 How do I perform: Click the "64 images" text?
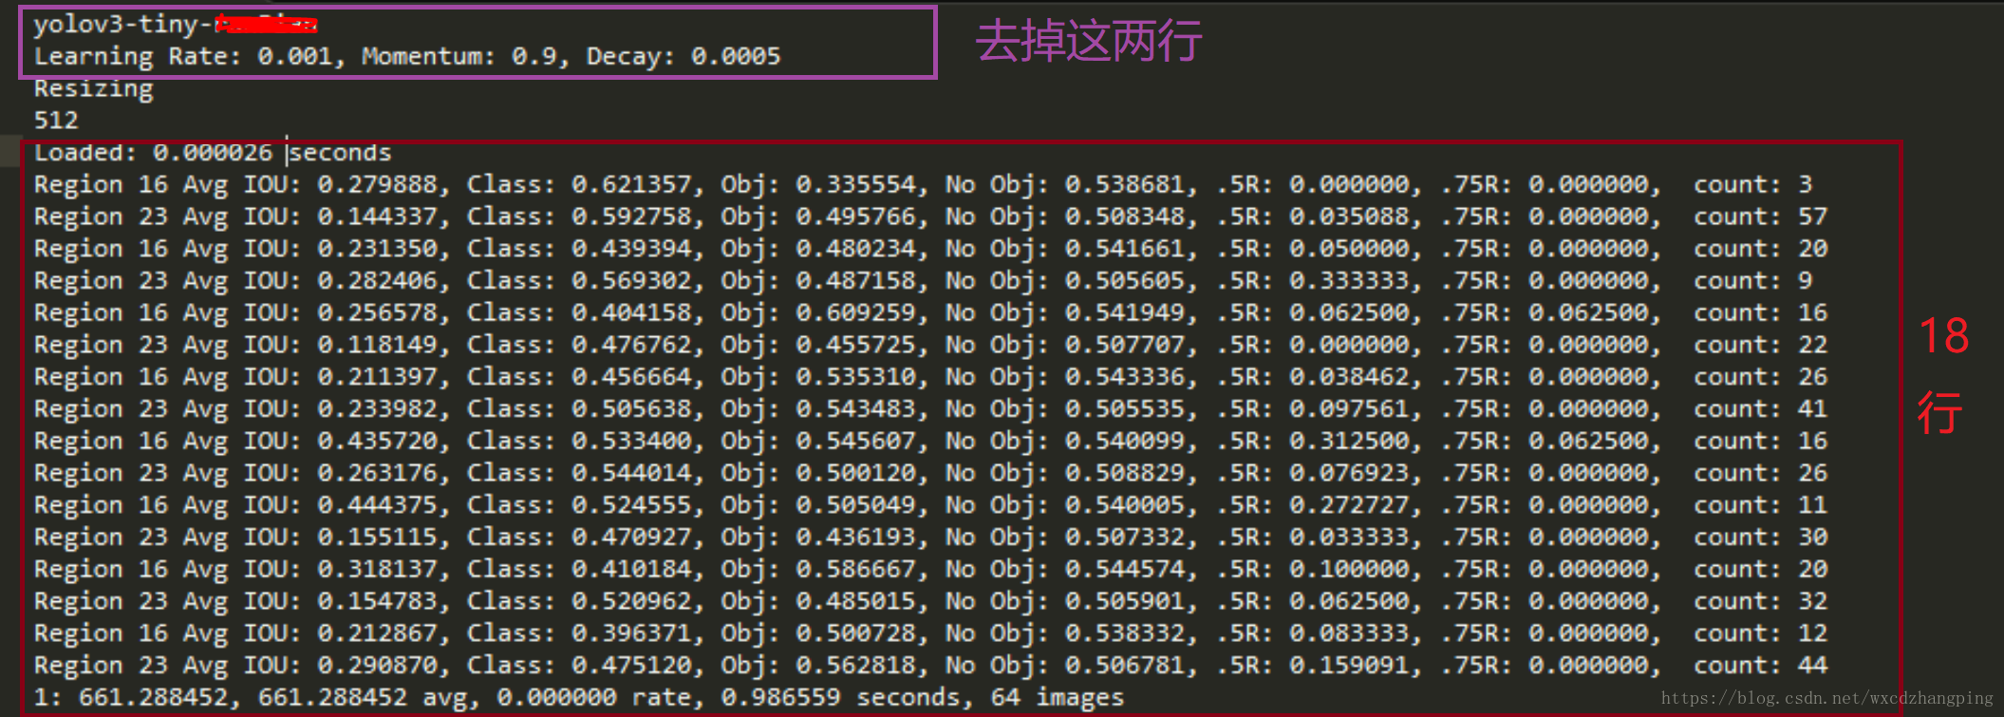1058,698
